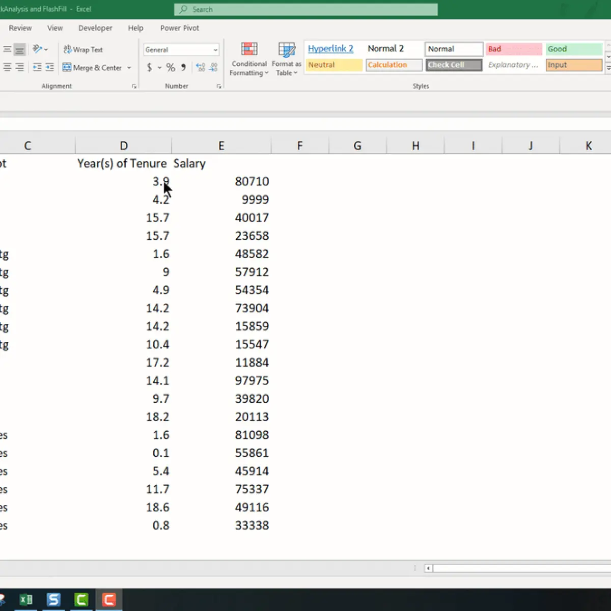This screenshot has width=611, height=611.
Task: Select salary cell 9999
Action: (221, 200)
